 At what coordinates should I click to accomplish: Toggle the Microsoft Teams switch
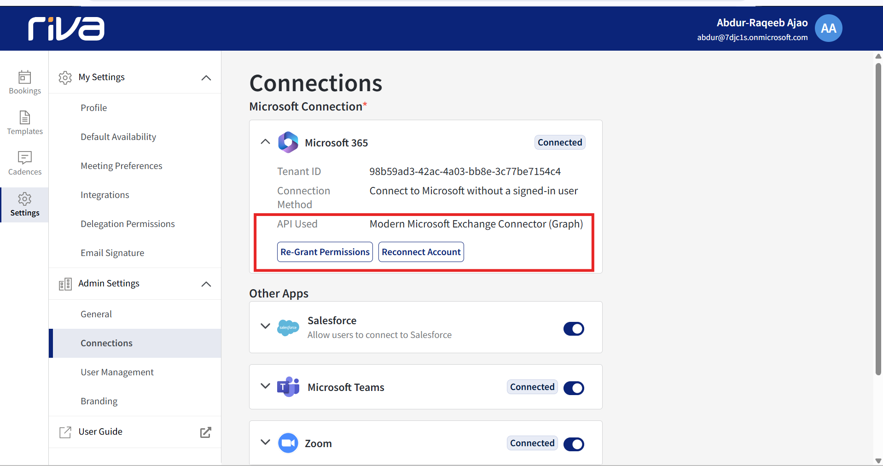[x=574, y=388]
